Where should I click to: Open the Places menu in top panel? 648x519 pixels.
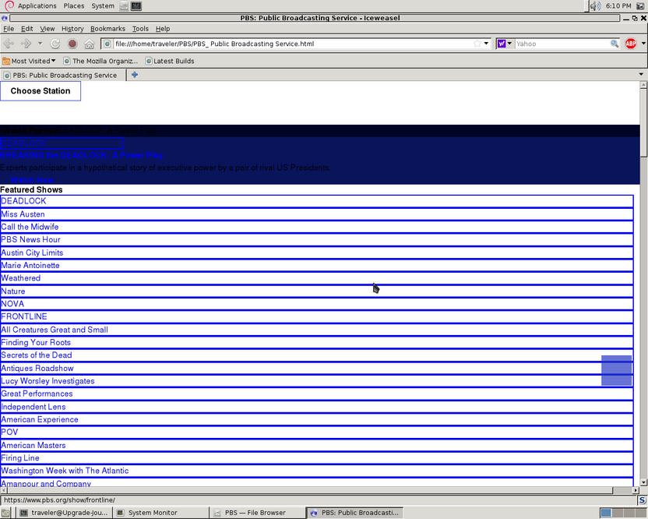coord(73,5)
